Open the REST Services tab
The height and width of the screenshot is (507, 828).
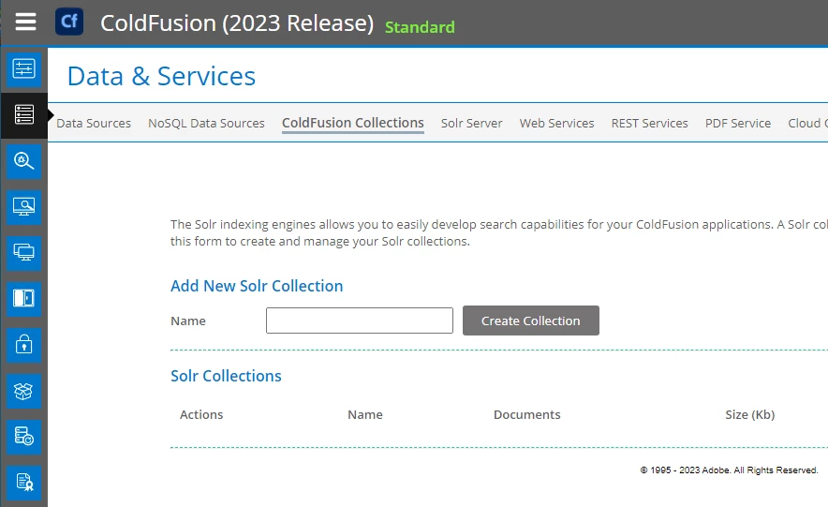(x=649, y=123)
